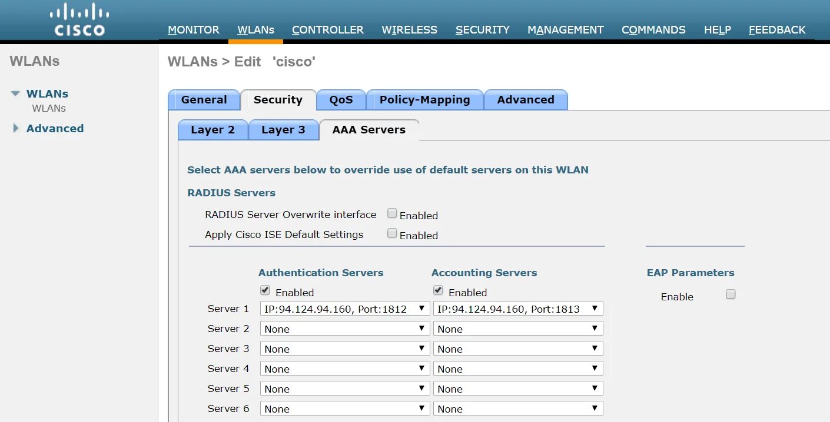Open Server 2 authentication server dropdown

pos(344,329)
